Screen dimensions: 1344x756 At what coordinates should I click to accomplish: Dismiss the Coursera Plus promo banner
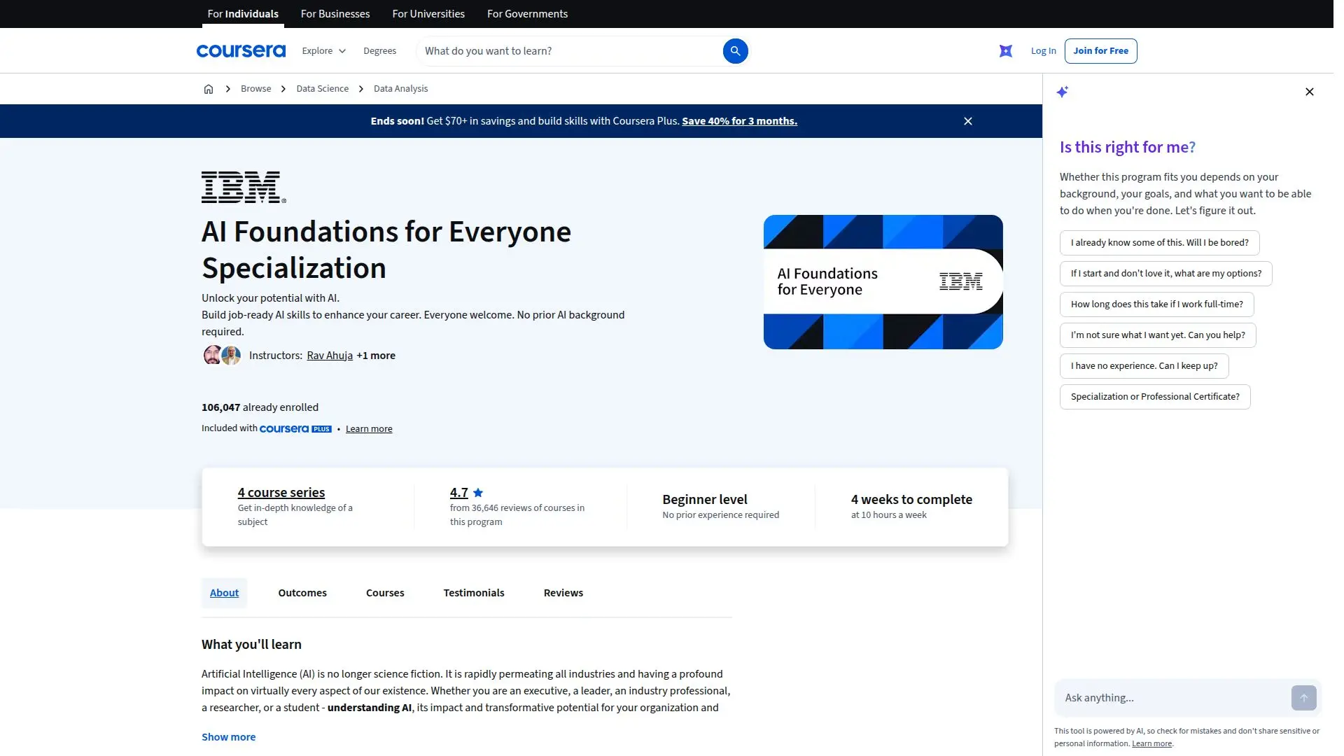click(x=968, y=121)
